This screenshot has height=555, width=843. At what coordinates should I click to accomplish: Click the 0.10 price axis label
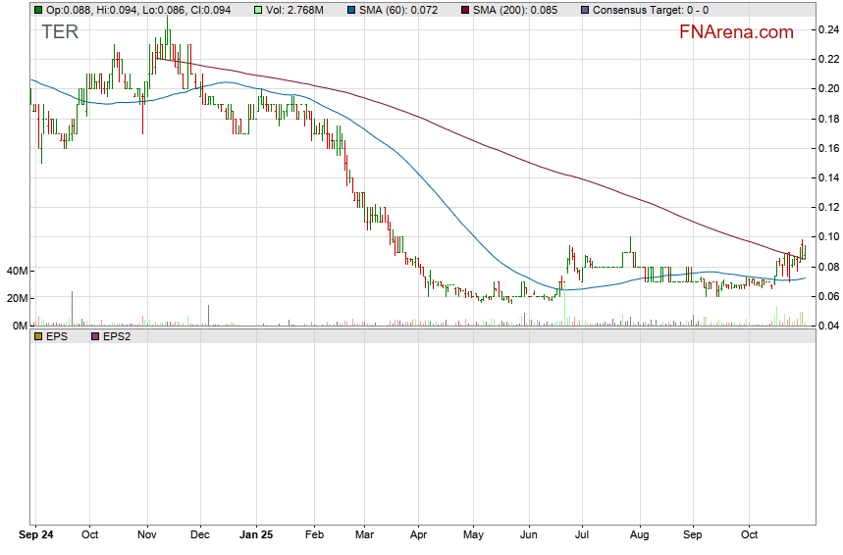point(827,236)
